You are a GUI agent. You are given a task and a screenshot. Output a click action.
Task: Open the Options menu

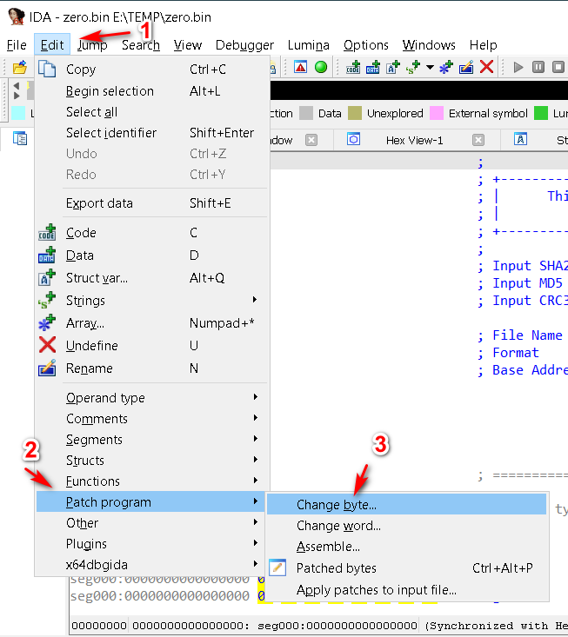tap(366, 44)
